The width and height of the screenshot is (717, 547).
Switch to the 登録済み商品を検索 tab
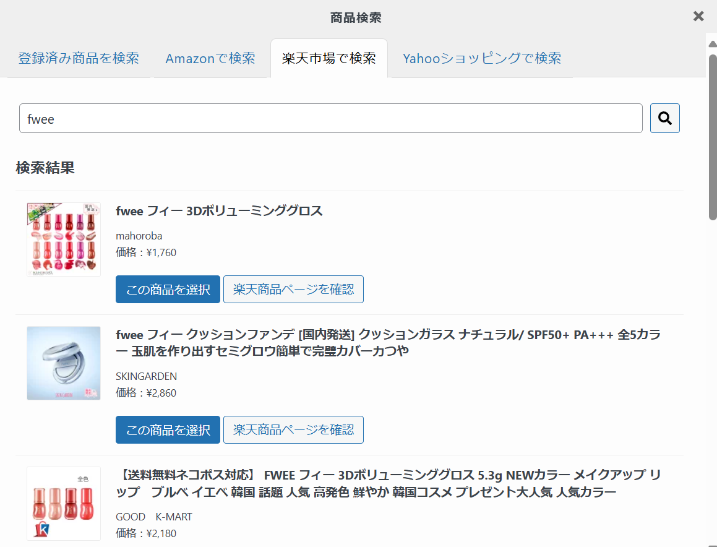point(79,58)
